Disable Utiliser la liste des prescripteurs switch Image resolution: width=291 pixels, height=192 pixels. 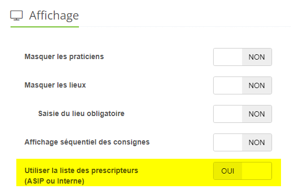[243, 171]
